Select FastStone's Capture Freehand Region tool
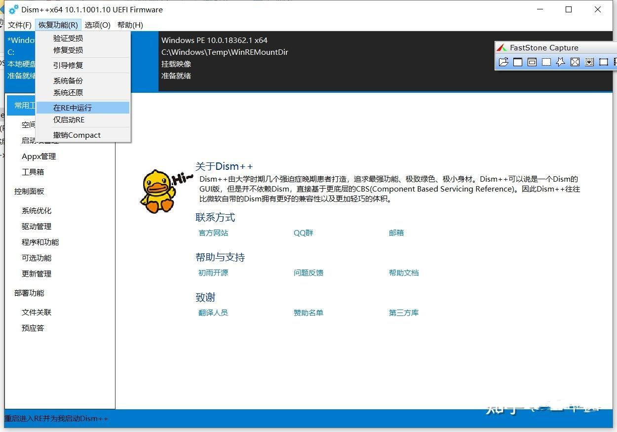617x432 pixels. pyautogui.click(x=560, y=62)
